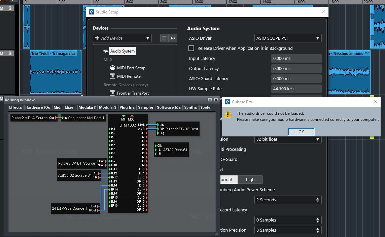Click ASIO2-32 Source 64 1L output pin

[99, 173]
